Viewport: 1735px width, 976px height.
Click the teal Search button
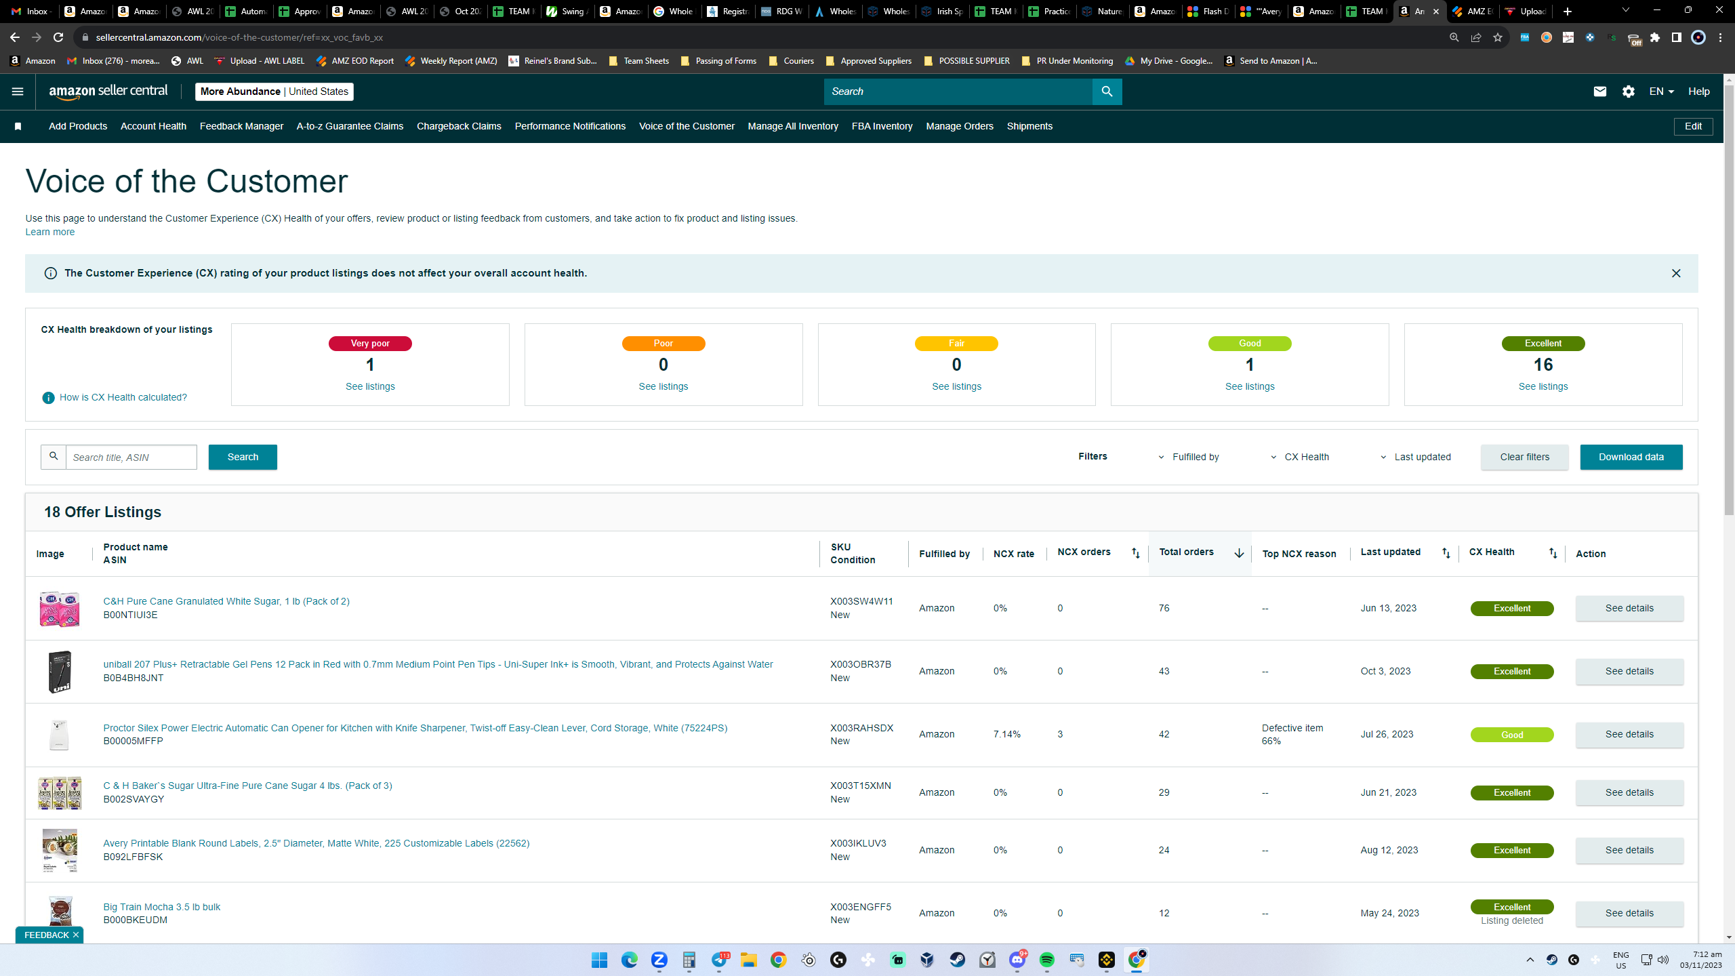point(243,457)
